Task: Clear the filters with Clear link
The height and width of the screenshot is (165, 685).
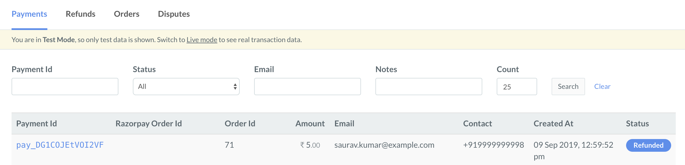Action: tap(602, 87)
